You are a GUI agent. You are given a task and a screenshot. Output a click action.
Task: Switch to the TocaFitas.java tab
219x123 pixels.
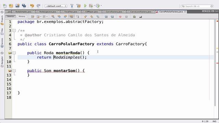(x=71, y=12)
